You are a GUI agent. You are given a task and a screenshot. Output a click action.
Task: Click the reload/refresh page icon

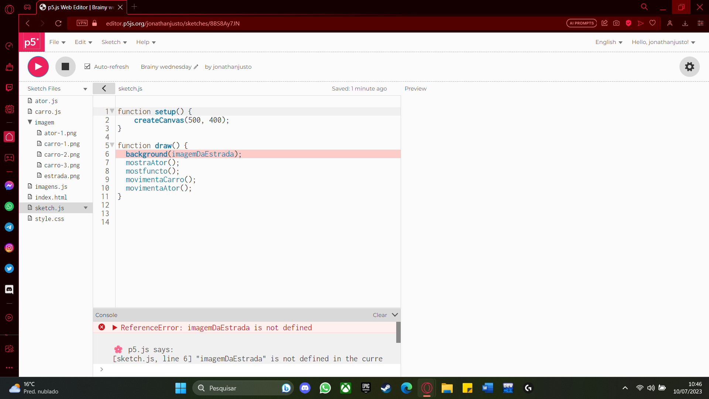(58, 23)
